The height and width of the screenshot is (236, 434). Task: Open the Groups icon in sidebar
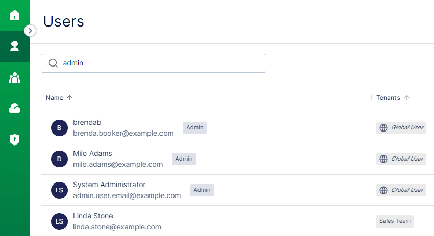point(15,78)
